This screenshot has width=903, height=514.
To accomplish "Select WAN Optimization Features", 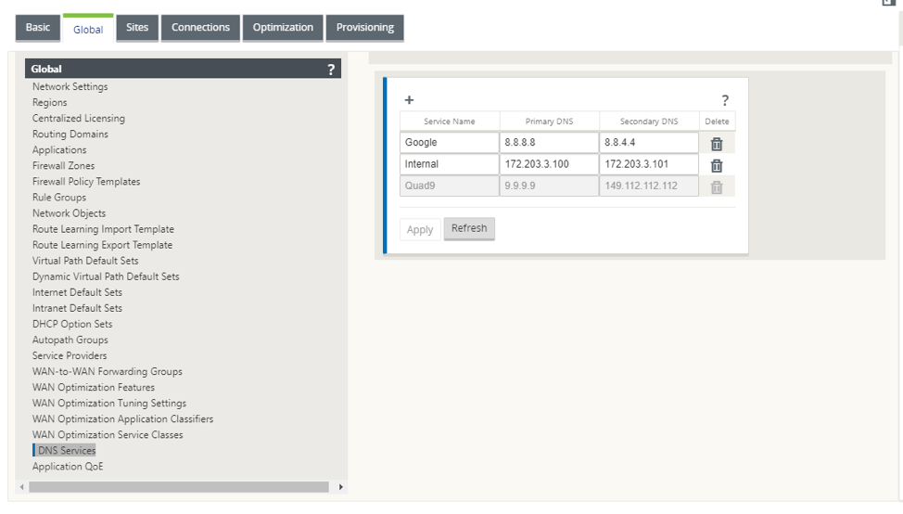I will [94, 388].
